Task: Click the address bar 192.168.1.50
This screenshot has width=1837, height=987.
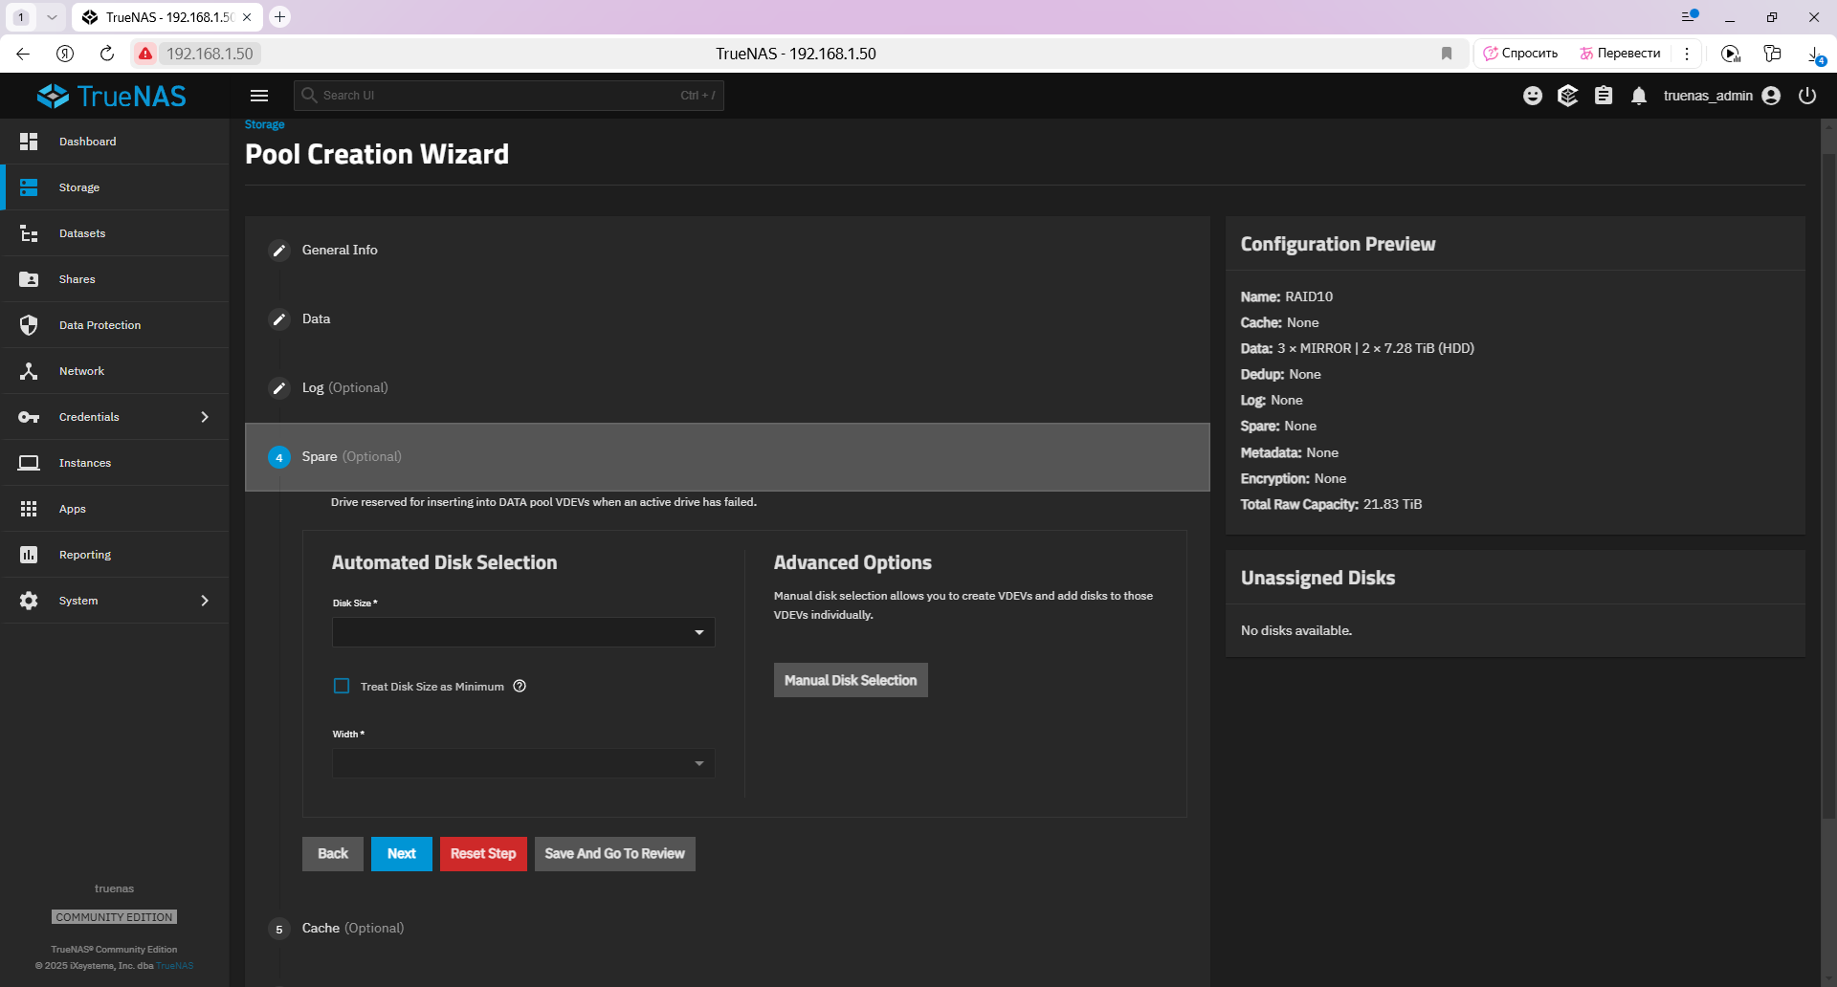Action: 210,54
